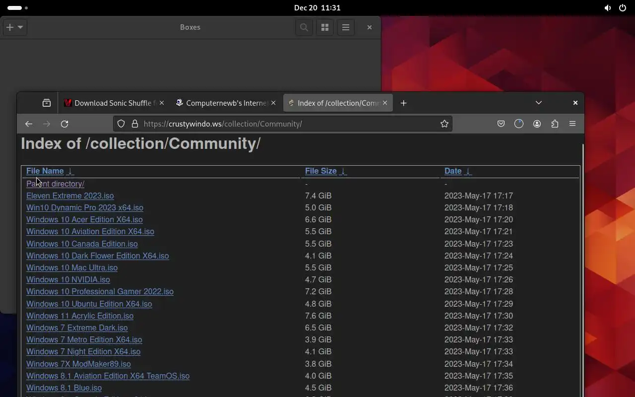The width and height of the screenshot is (635, 397).
Task: Click Windows 7 Night Edition X64.iso
Action: [83, 352]
